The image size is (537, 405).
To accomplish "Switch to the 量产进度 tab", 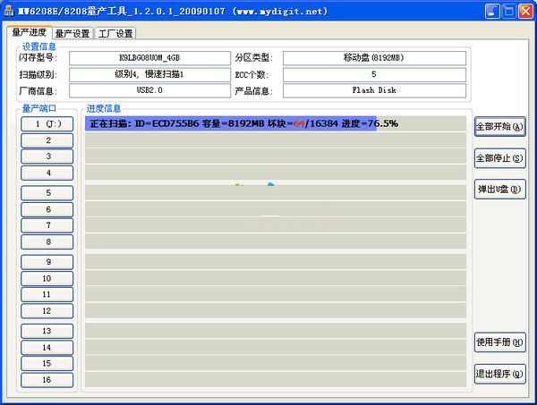I will click(x=30, y=32).
